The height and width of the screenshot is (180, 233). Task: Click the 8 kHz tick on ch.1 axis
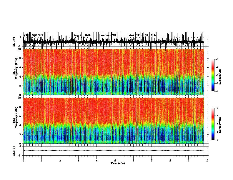coord(21,58)
